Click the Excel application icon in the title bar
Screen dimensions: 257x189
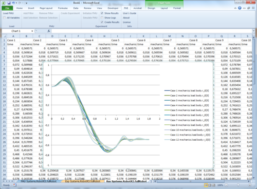pos(4,3)
